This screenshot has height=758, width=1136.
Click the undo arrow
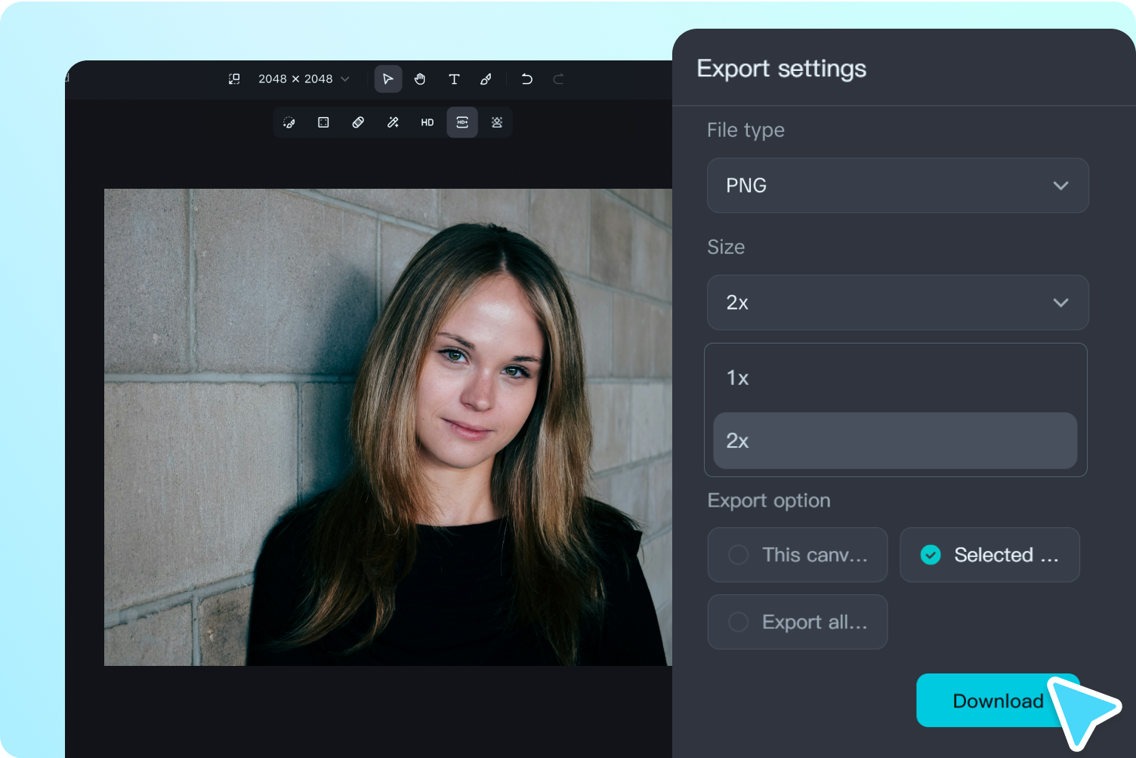[526, 79]
